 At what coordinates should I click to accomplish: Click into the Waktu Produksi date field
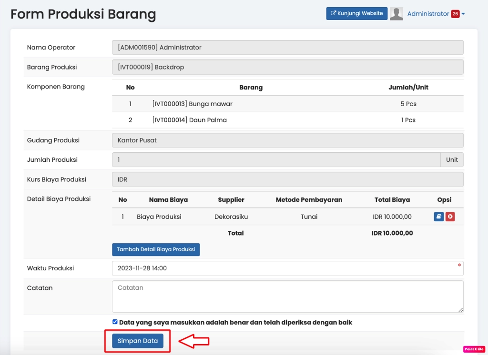[x=287, y=268]
